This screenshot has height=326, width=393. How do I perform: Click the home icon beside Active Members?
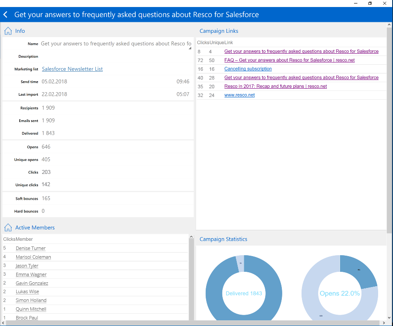[8, 227]
